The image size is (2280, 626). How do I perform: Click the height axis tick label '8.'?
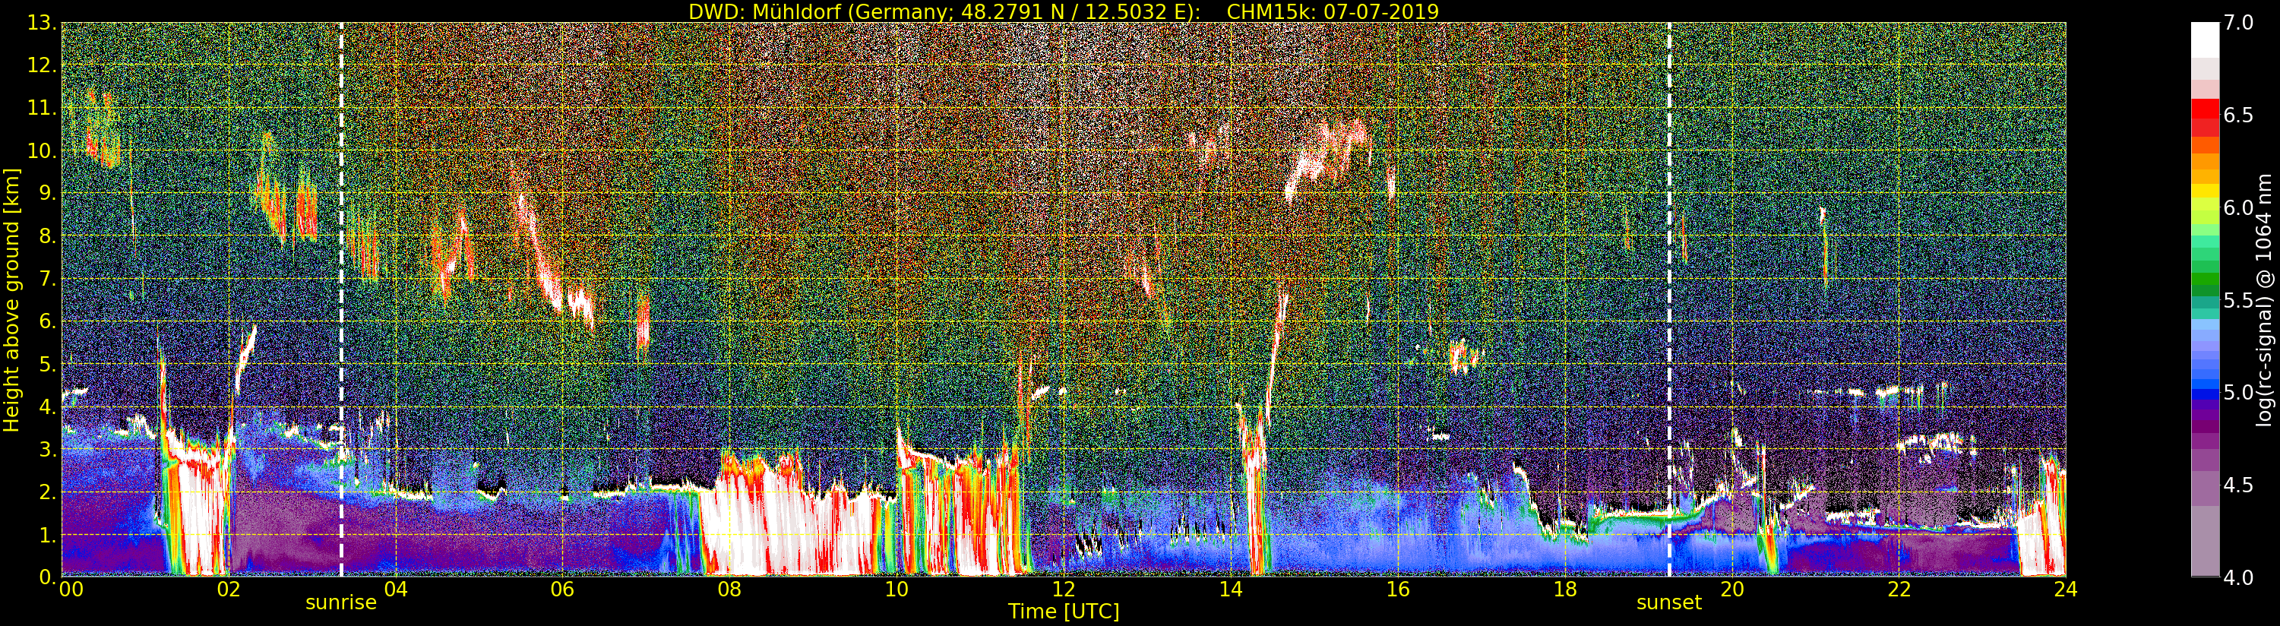tap(47, 236)
